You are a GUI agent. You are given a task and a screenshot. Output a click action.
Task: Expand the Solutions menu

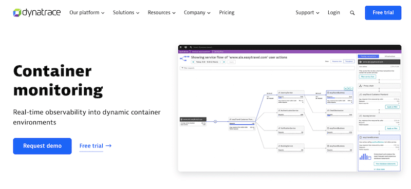click(126, 12)
